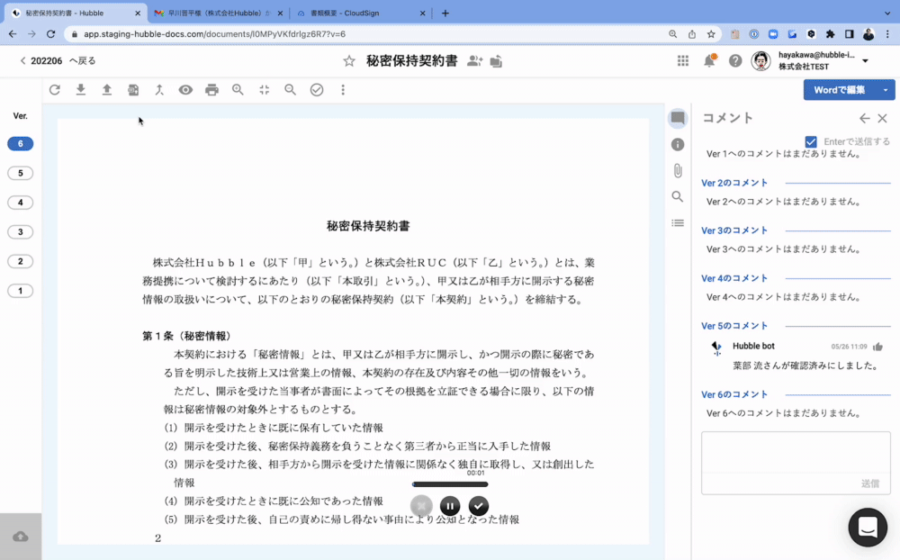Screen dimensions: 900x560
Task: Expand the dropdown arrow beside 'Wordで編集'
Action: [x=886, y=90]
